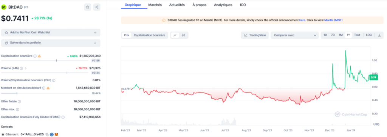Select the 7D time range
Screen dimensions: 387x137
[333, 35]
